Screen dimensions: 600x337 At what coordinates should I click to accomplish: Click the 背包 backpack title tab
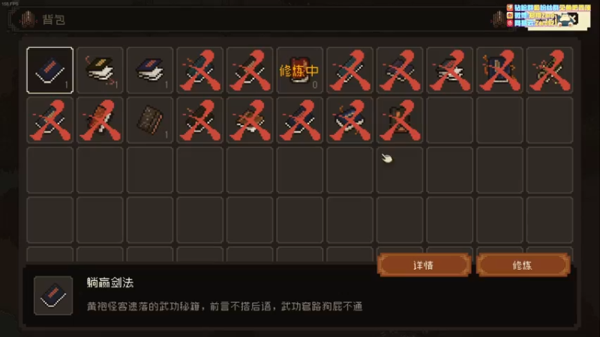(53, 20)
